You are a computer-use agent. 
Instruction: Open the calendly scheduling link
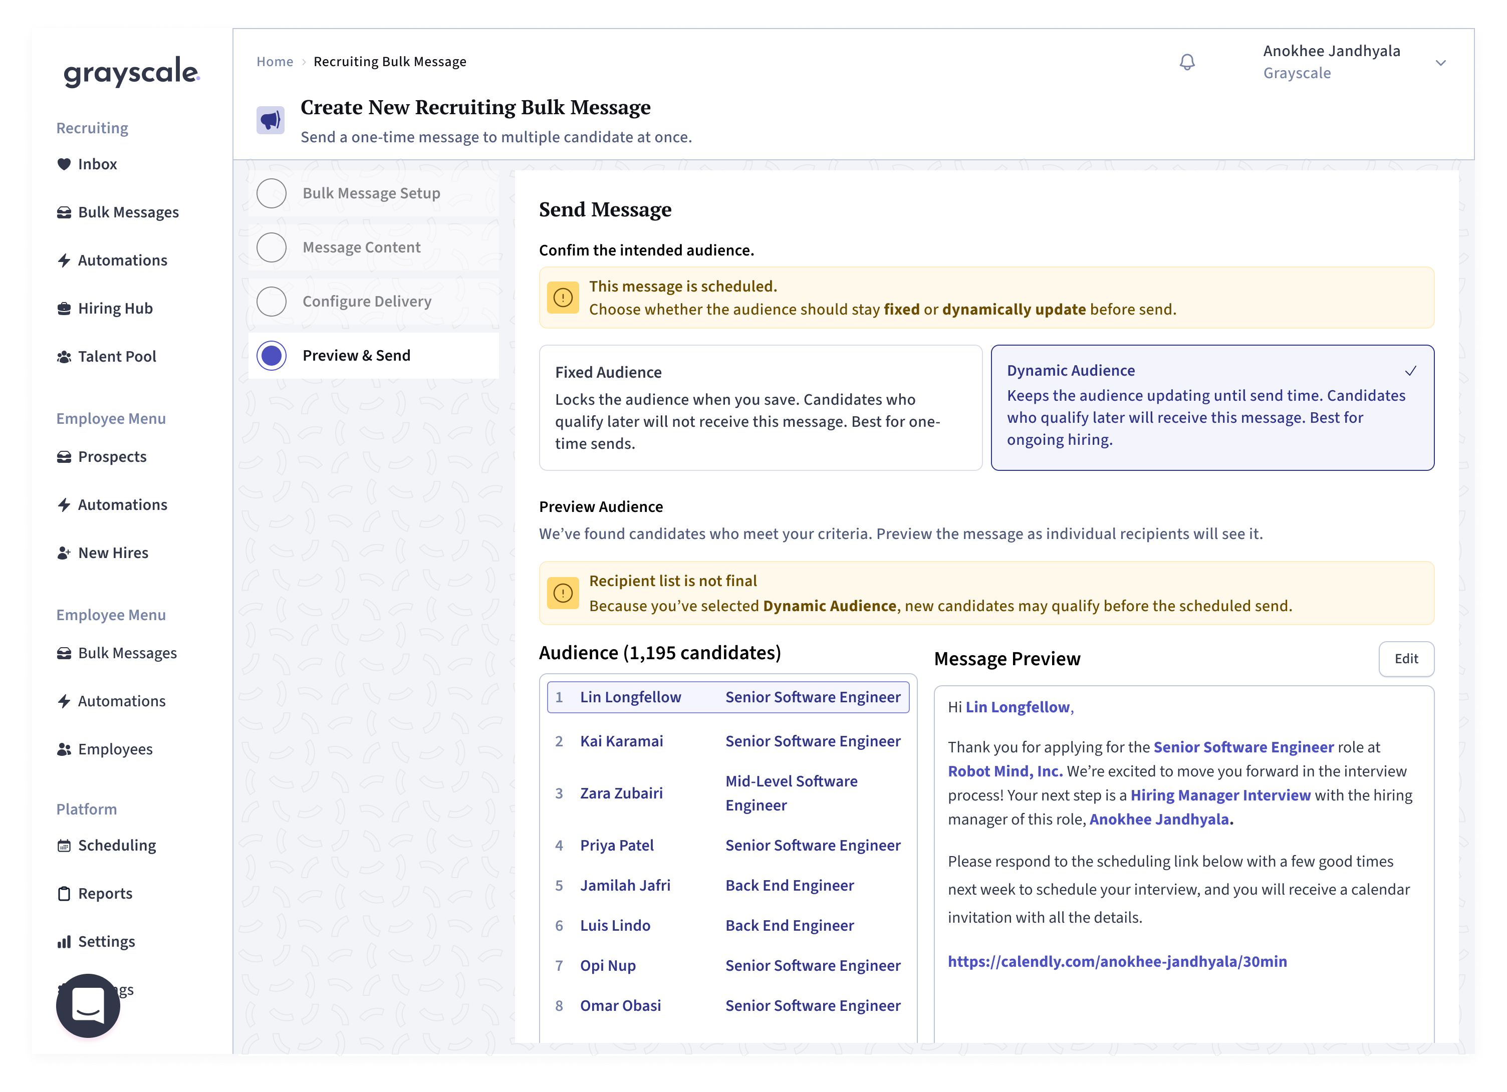[1117, 961]
